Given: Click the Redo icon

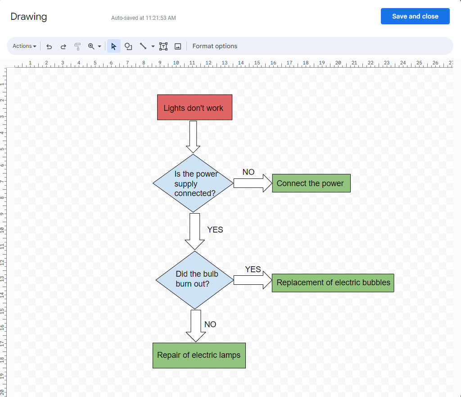Looking at the screenshot, I should (63, 46).
